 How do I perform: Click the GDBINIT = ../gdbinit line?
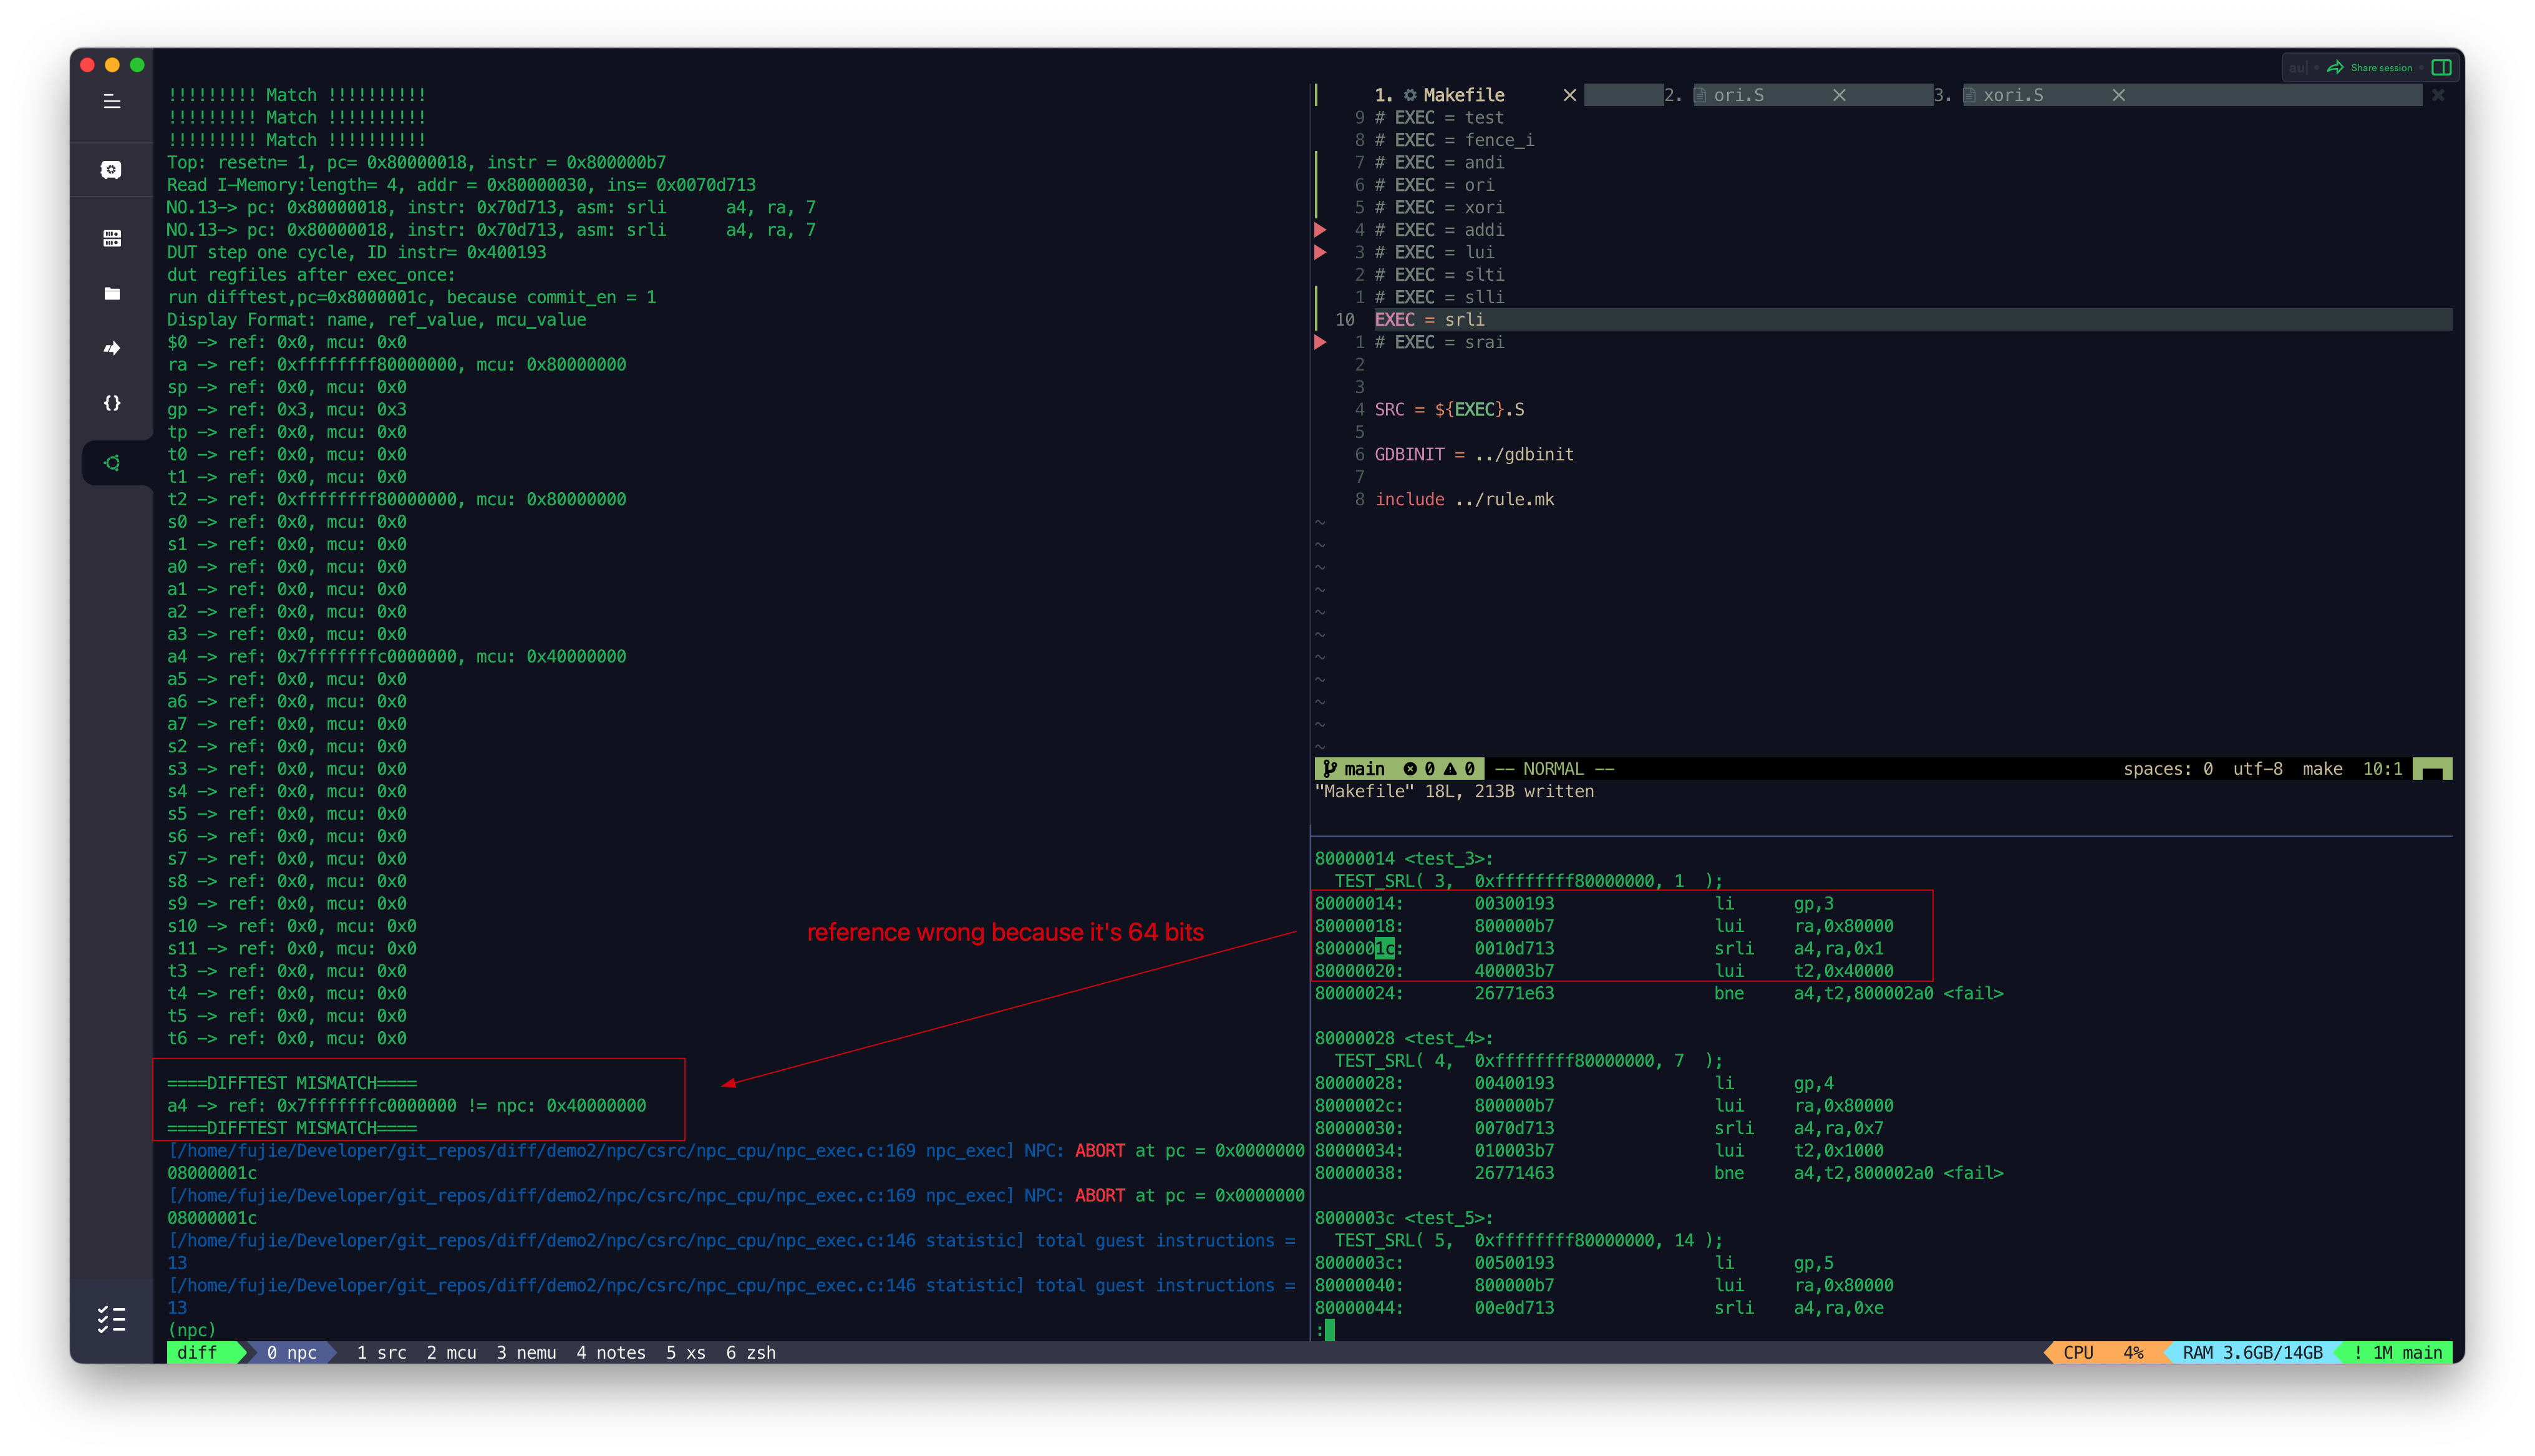click(1473, 455)
